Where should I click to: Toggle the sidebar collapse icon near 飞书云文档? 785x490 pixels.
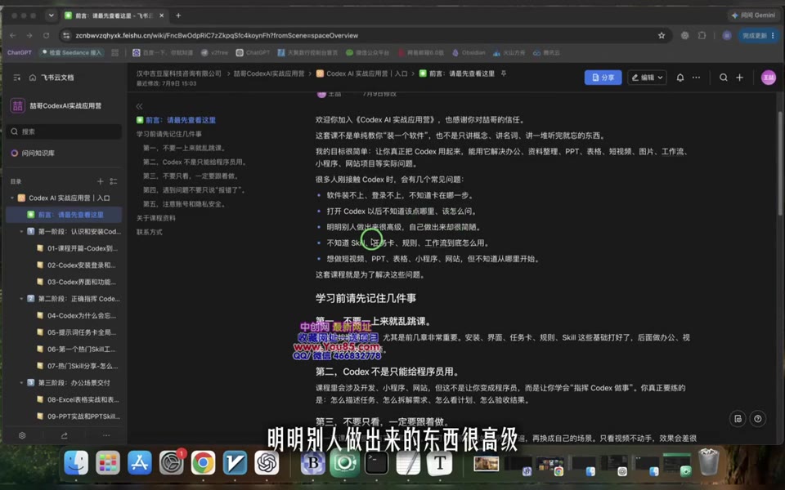(x=16, y=78)
